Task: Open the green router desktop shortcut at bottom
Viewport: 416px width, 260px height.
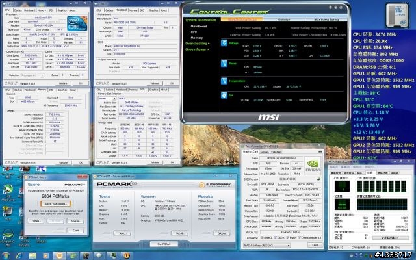Action: 7,235
